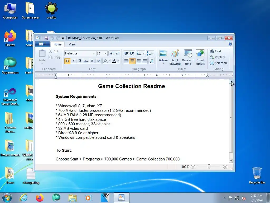Viewport: 270px width, 203px height.
Task: Customize Quick Access Toolbar dropdown arrow
Action: pos(63,38)
